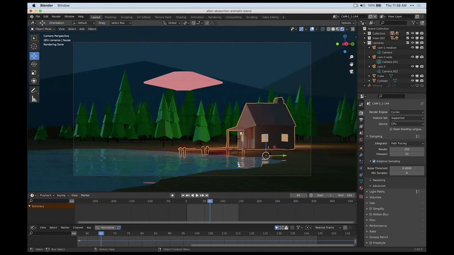Select the Measure tool

(x=34, y=99)
